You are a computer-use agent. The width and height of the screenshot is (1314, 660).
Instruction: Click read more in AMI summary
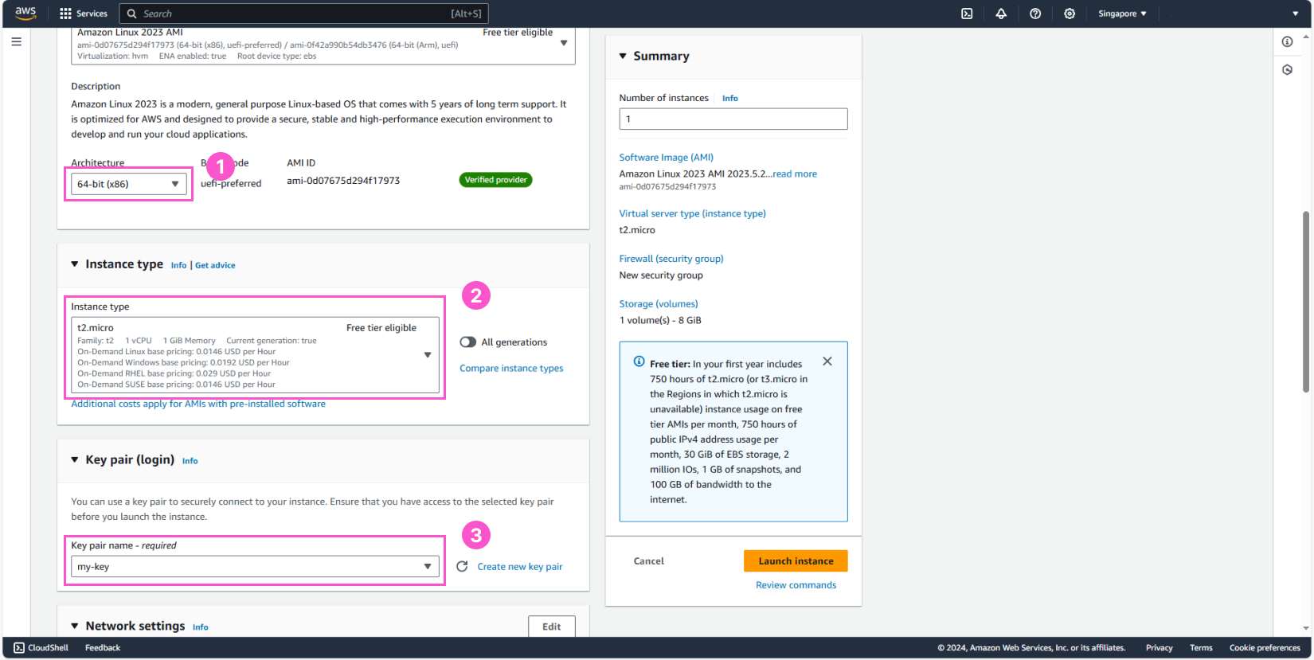click(795, 174)
